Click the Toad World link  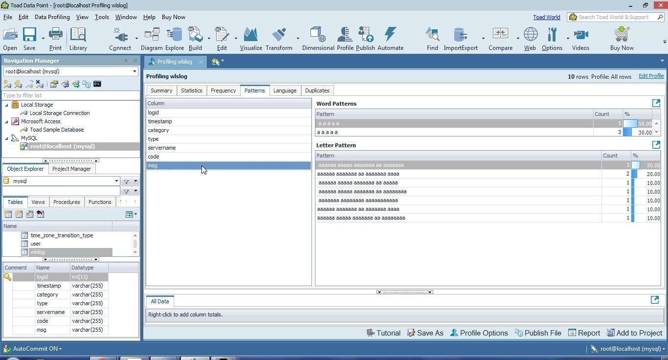click(546, 17)
